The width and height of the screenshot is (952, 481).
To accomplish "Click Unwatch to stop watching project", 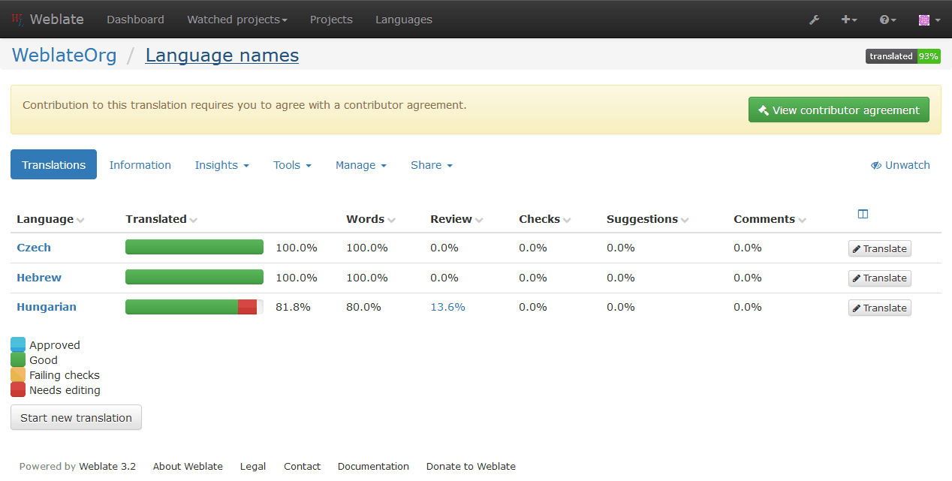I will click(x=900, y=165).
